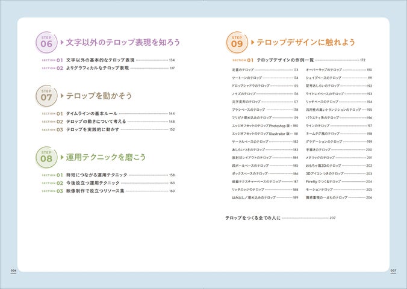Click entry 'ノイズのテロップ'

click(x=244, y=94)
